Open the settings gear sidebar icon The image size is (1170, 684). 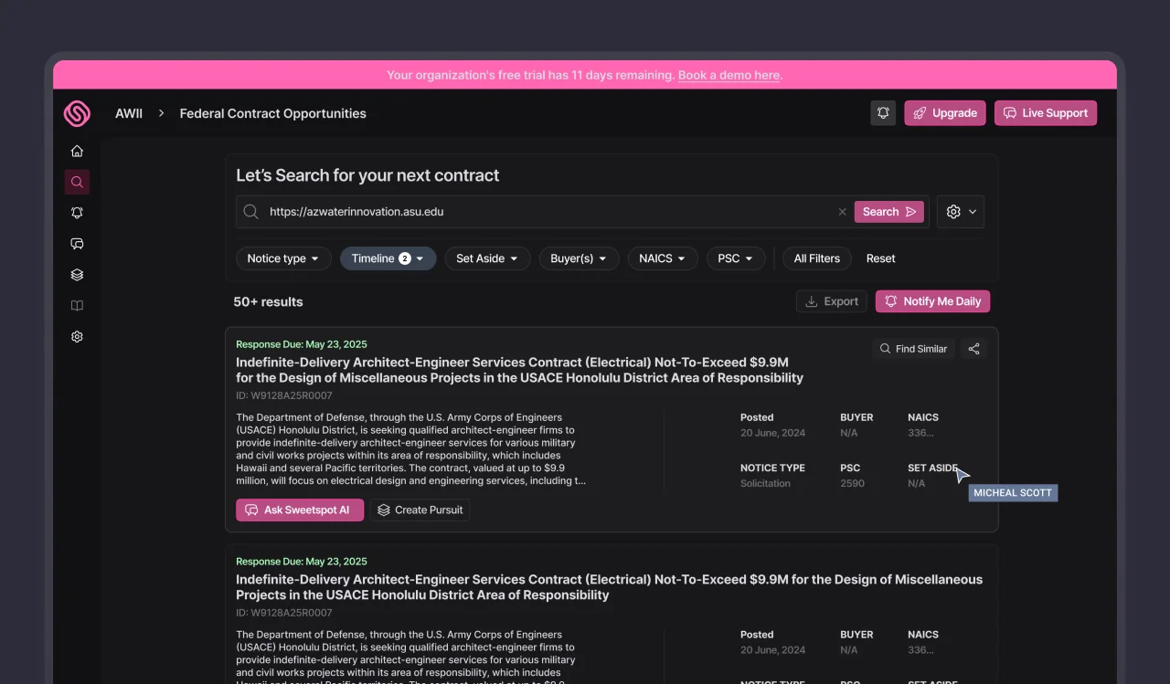[x=77, y=337]
